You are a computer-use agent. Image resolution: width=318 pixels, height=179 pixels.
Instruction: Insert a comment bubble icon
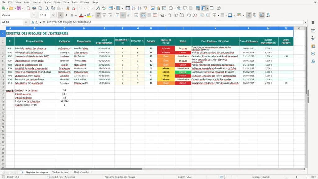coord(185,8)
